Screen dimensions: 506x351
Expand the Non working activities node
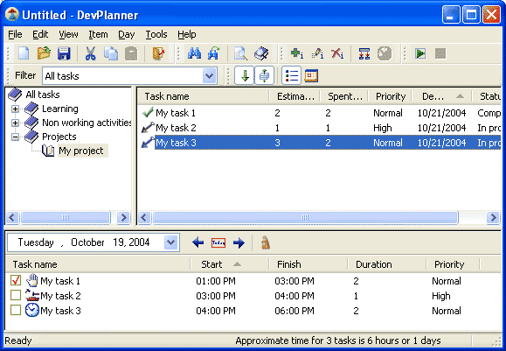point(15,123)
